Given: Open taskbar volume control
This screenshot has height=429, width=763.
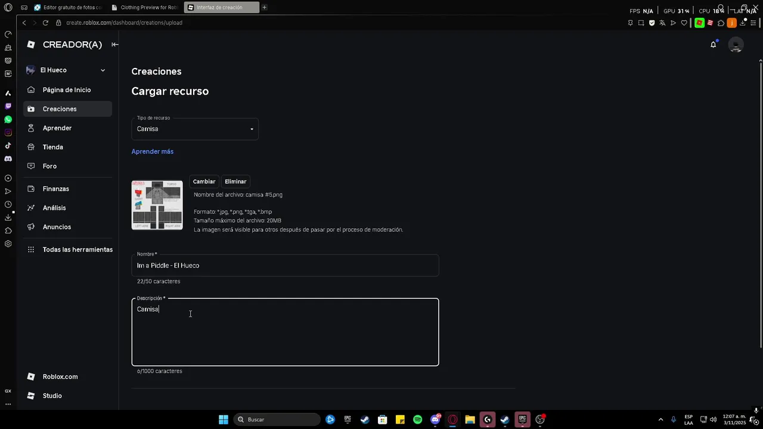Looking at the screenshot, I should coord(714,419).
